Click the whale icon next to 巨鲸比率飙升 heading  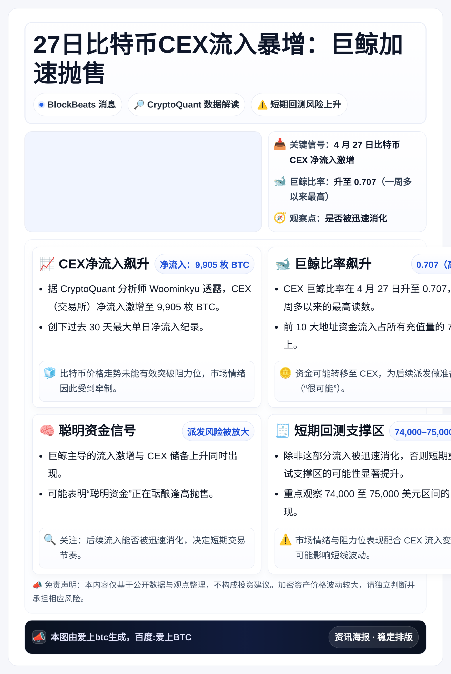283,264
